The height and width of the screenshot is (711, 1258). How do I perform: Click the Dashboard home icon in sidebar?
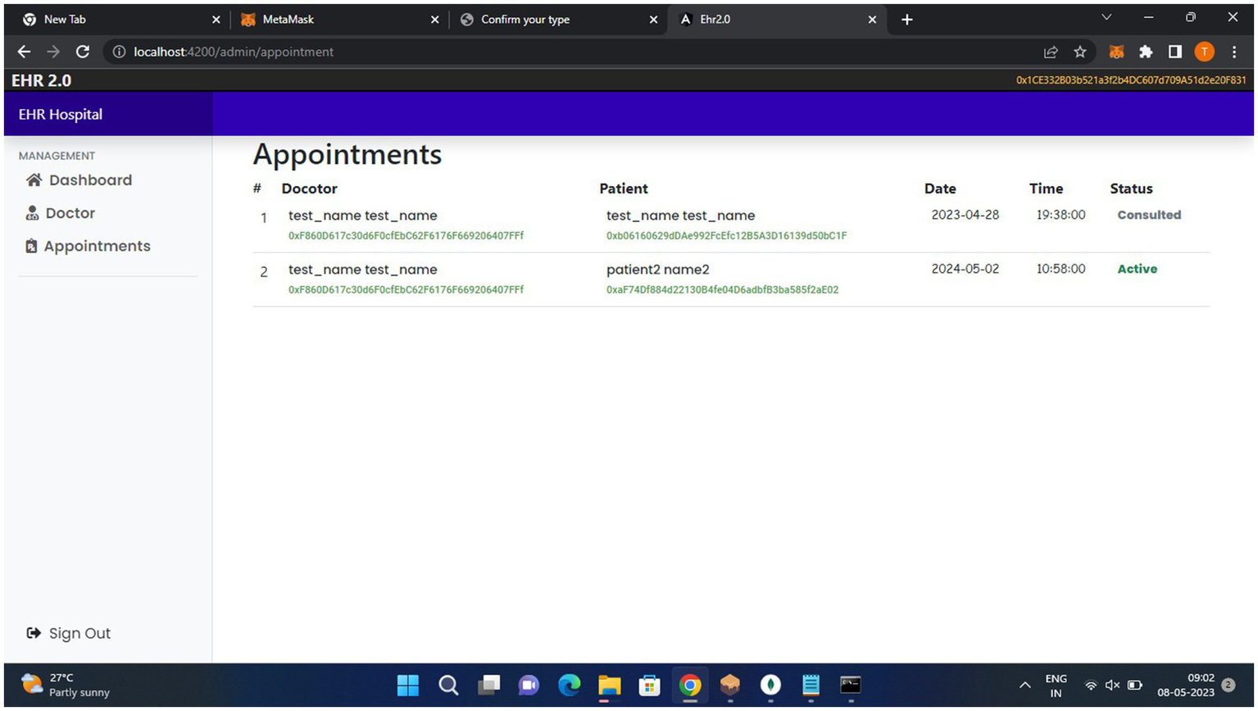tap(34, 180)
